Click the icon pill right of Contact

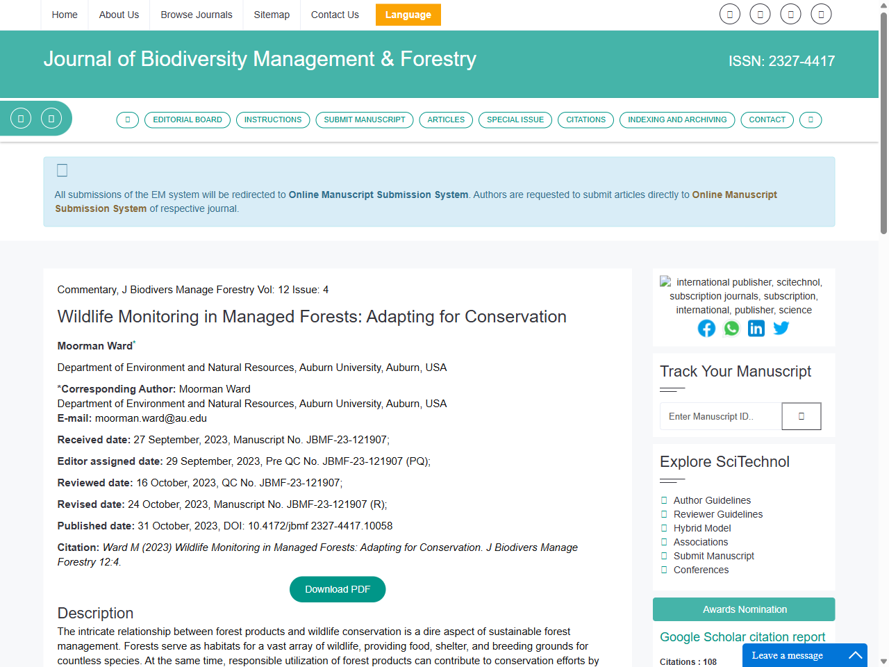point(811,120)
